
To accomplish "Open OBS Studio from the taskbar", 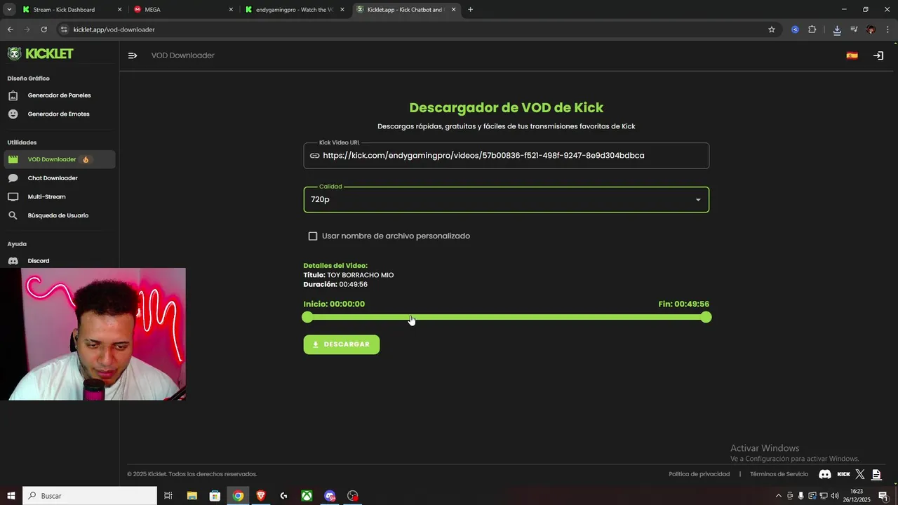I will pyautogui.click(x=353, y=496).
